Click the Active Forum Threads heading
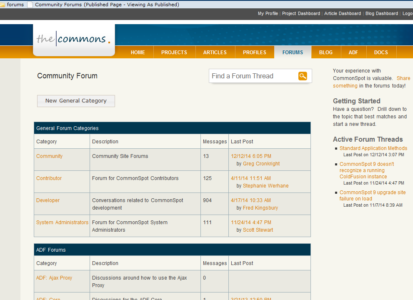Image resolution: width=413 pixels, height=300 pixels. [368, 139]
